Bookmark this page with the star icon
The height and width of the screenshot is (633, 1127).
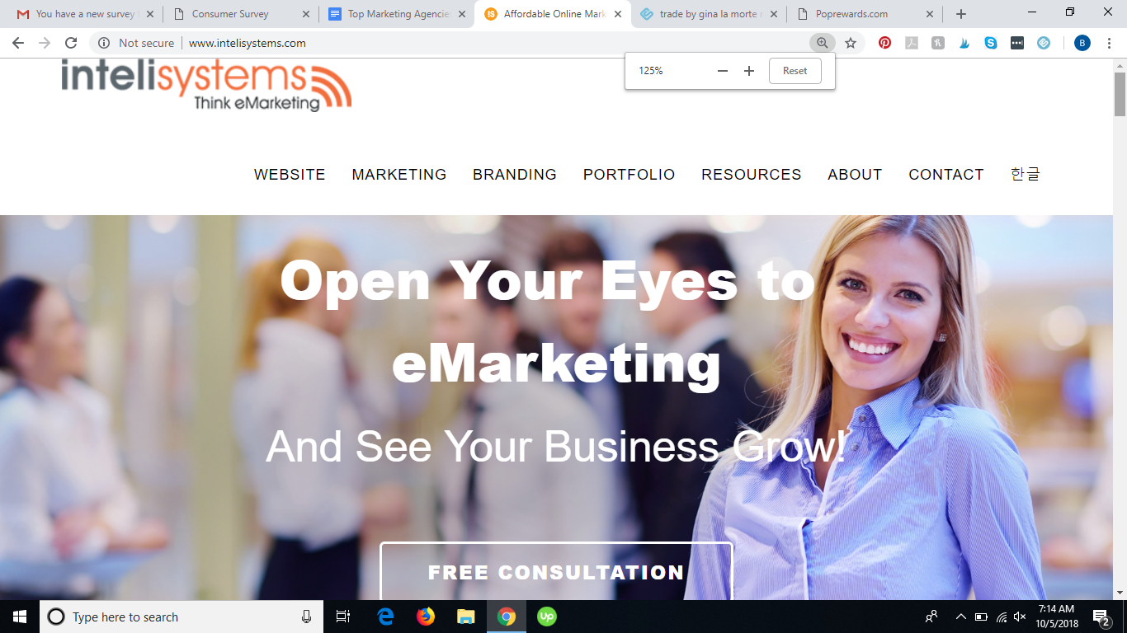(851, 43)
